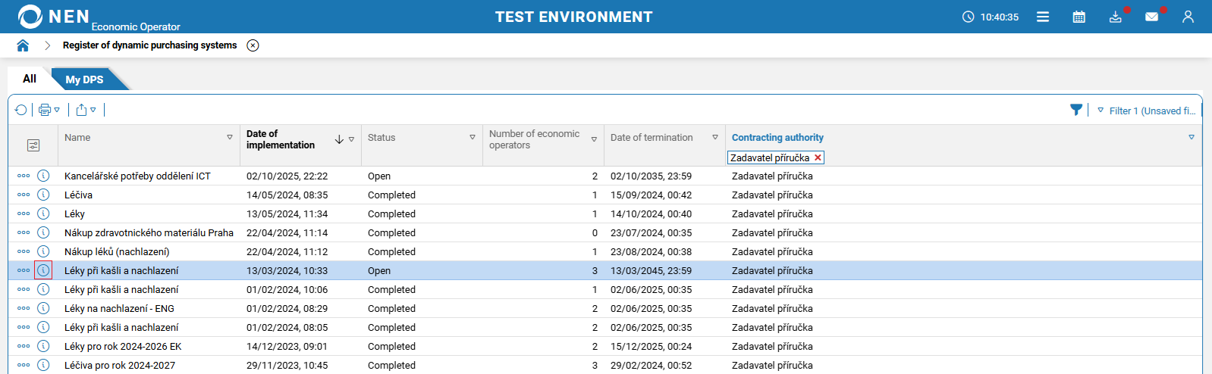
Task: Open the user profile icon
Action: pyautogui.click(x=1188, y=17)
